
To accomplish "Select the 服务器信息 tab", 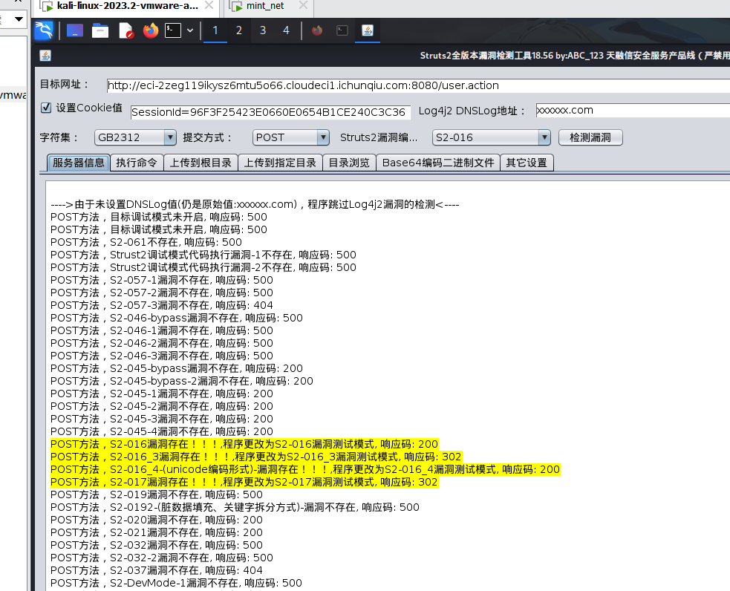I will (78, 163).
